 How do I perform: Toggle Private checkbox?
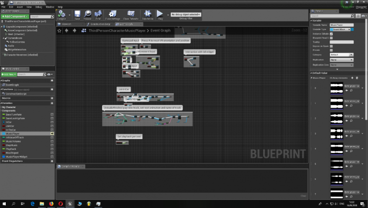pos(331,50)
